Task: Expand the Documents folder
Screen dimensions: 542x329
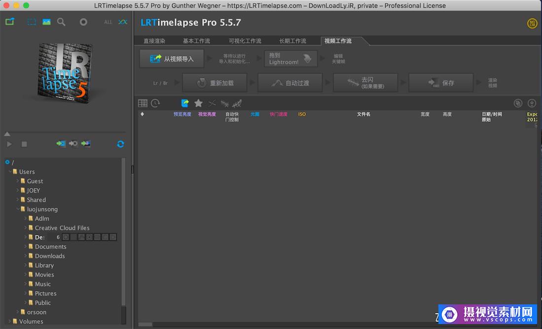Action: (x=26, y=246)
